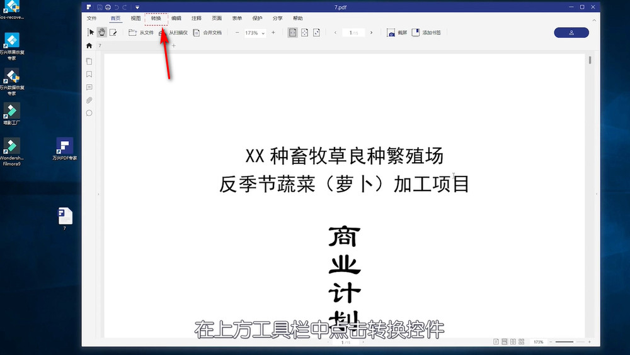Click the Print icon in title bar
This screenshot has width=630, height=355.
coord(108,7)
